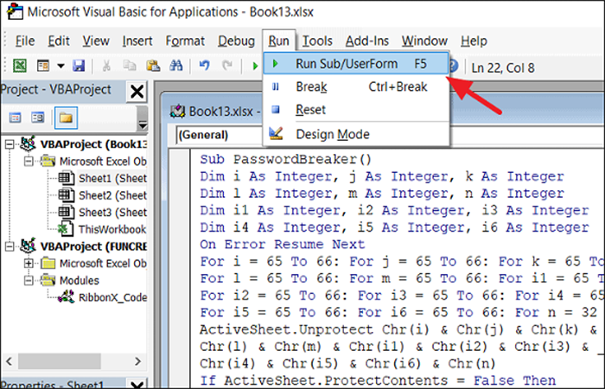
Task: Collapse the Modules folder node
Action: click(29, 281)
